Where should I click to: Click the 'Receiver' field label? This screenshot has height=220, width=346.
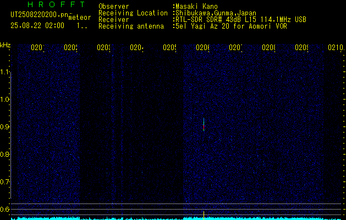click(114, 20)
